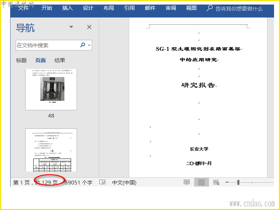Open the 文件 menu tab

(23, 8)
